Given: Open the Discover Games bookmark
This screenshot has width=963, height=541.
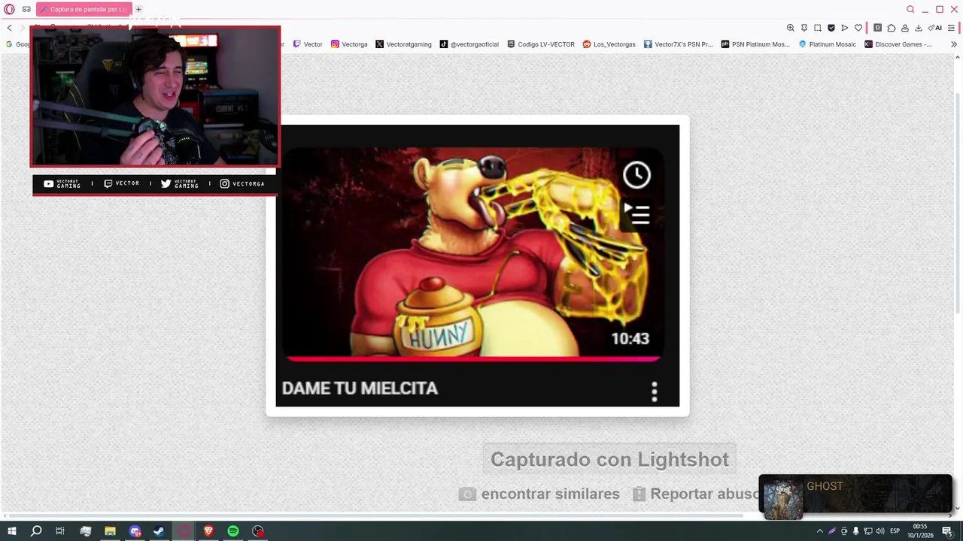Looking at the screenshot, I should tap(898, 44).
